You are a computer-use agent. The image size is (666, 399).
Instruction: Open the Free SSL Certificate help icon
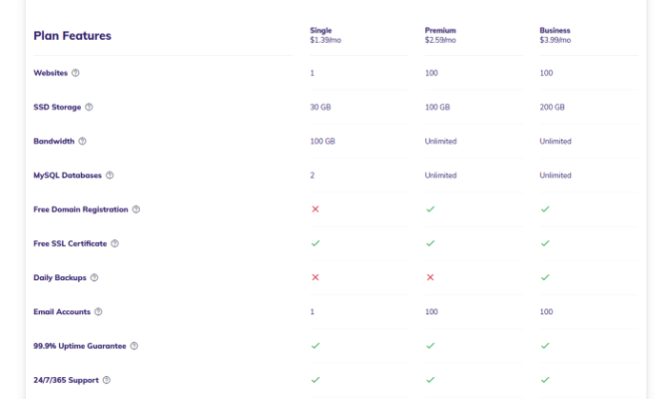115,243
